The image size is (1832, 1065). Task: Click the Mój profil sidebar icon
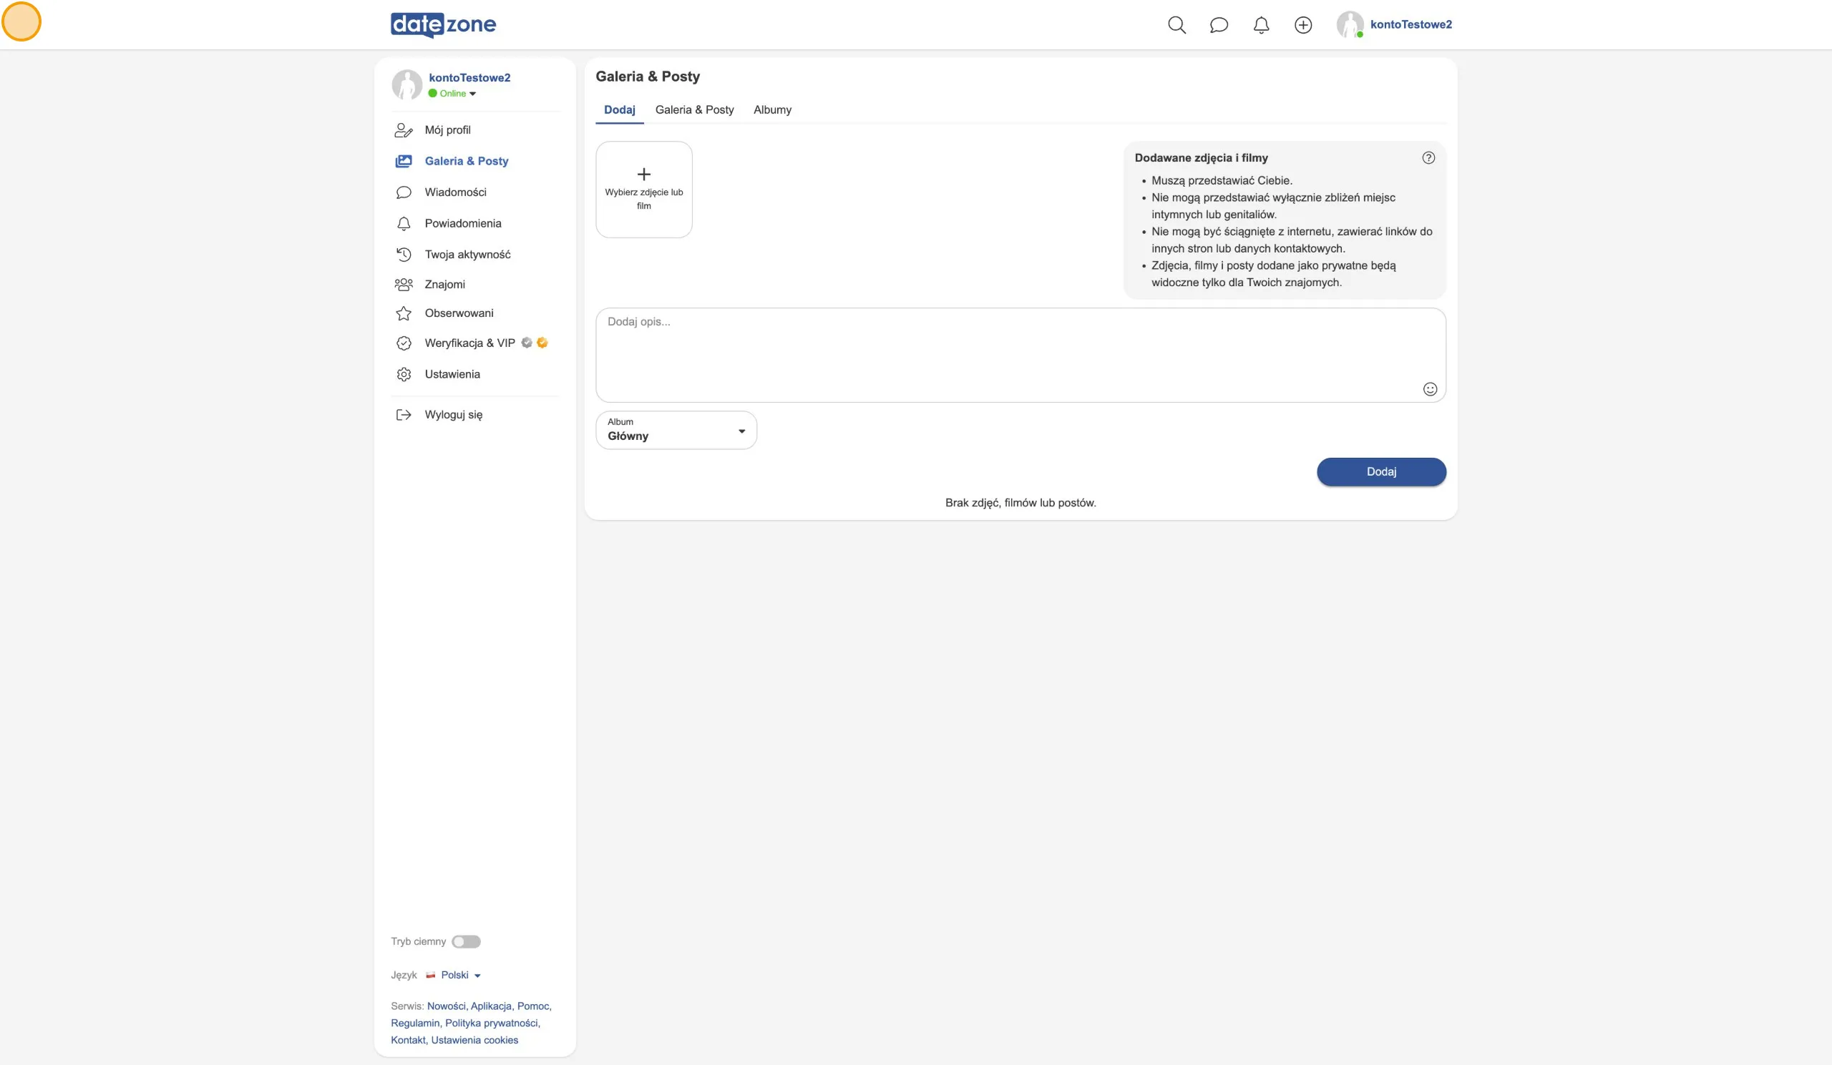[404, 130]
